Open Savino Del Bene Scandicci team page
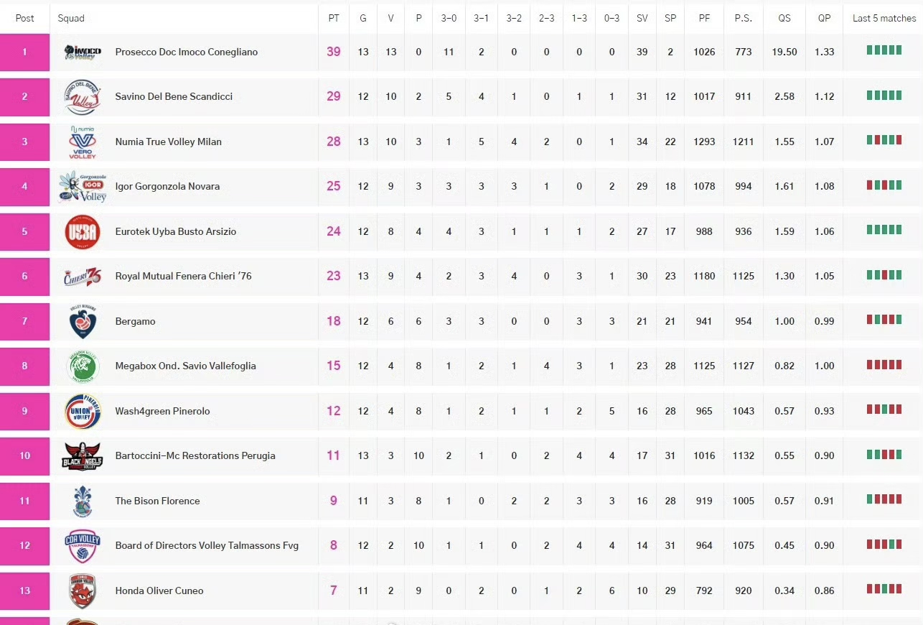The image size is (923, 625). (174, 96)
